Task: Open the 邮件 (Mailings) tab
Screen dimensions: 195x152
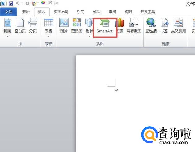Action: pos(97,12)
